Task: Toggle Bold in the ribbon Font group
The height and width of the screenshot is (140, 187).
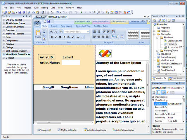Action: 52,37
